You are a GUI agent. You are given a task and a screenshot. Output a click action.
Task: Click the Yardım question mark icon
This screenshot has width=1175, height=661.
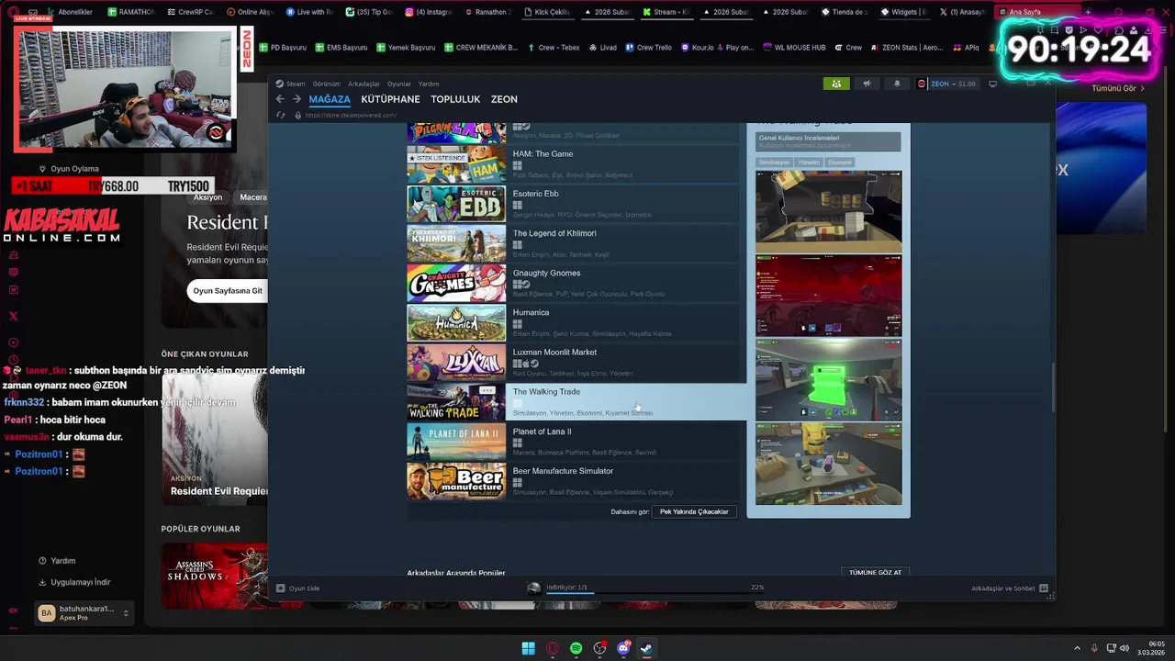(x=42, y=561)
